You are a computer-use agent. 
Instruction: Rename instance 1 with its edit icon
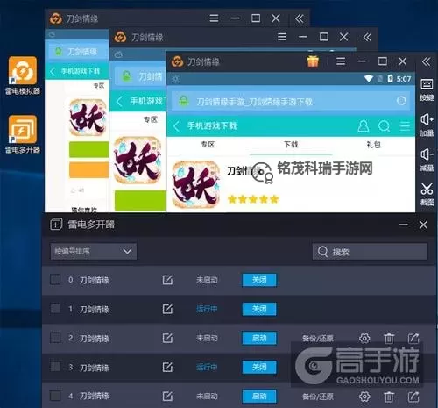(167, 309)
